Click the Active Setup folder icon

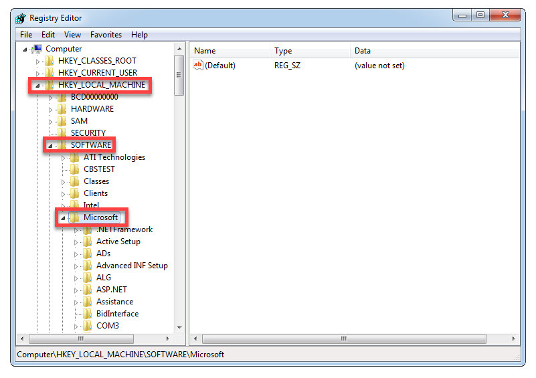tap(88, 242)
